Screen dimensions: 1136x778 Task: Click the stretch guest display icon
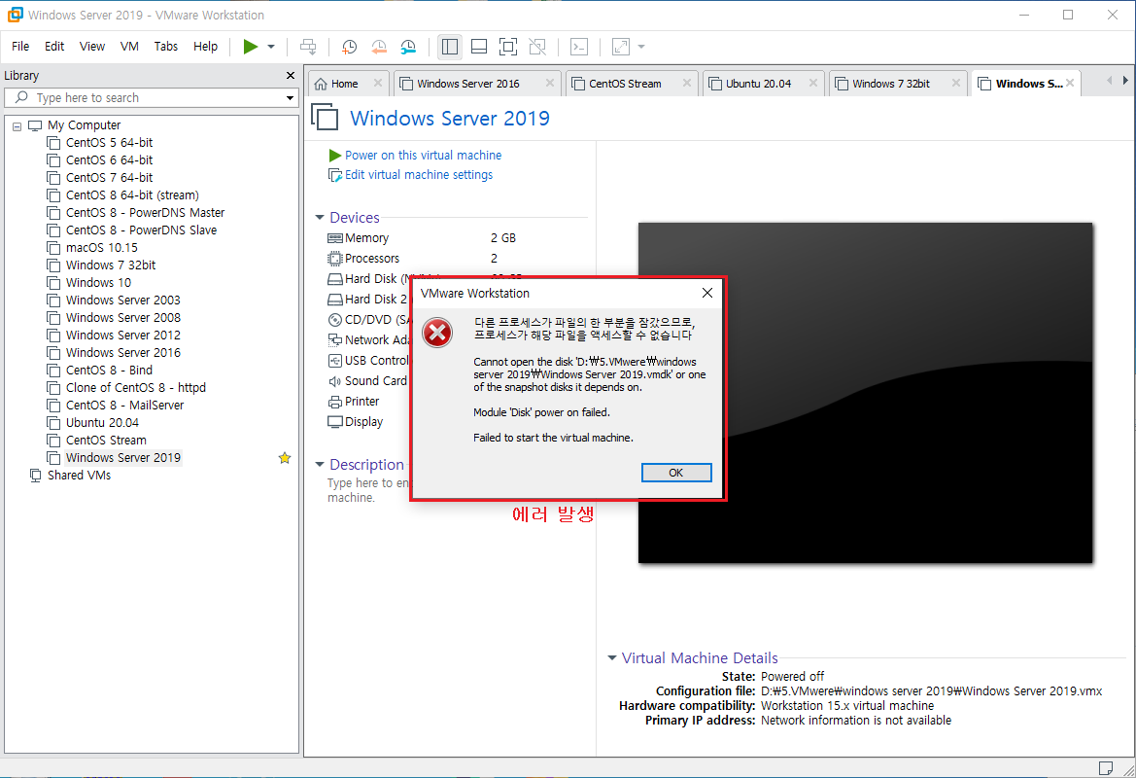pyautogui.click(x=621, y=47)
